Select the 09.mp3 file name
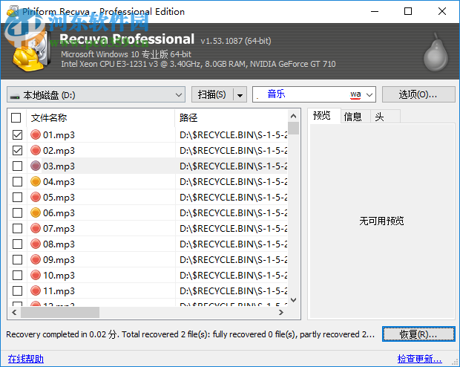Image resolution: width=460 pixels, height=367 pixels. click(x=59, y=260)
